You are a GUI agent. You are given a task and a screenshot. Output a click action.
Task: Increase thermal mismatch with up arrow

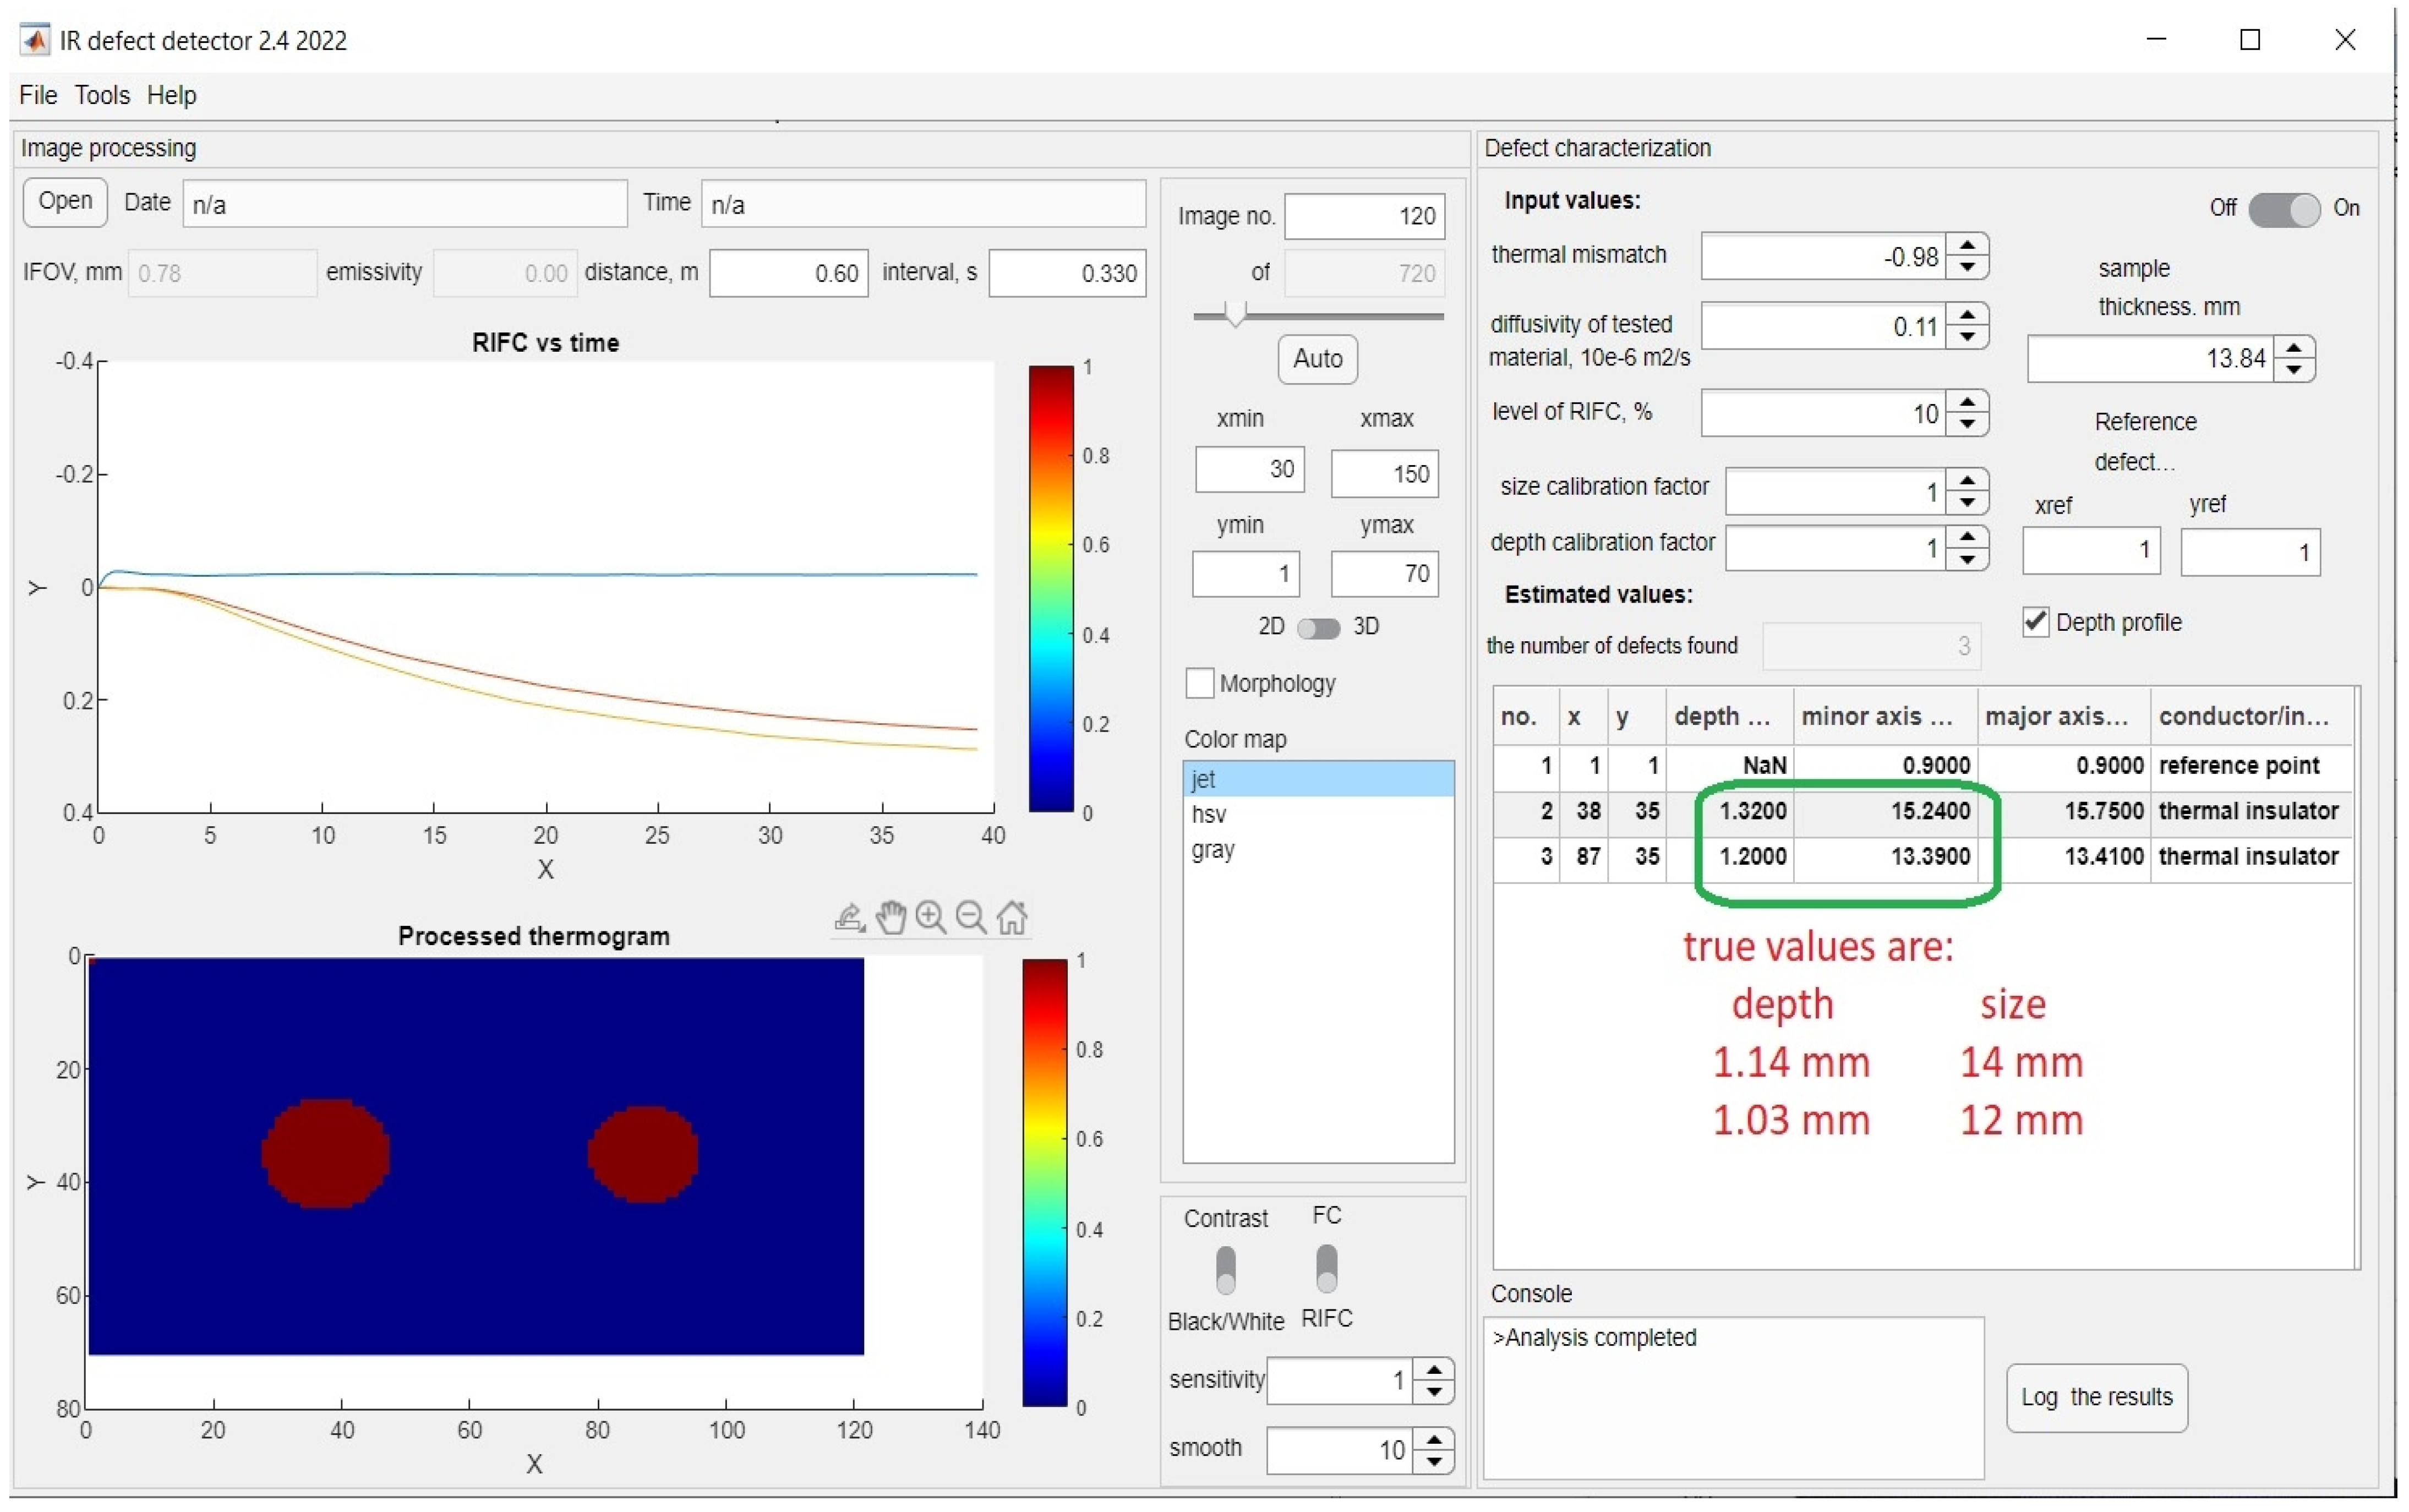click(x=1967, y=245)
